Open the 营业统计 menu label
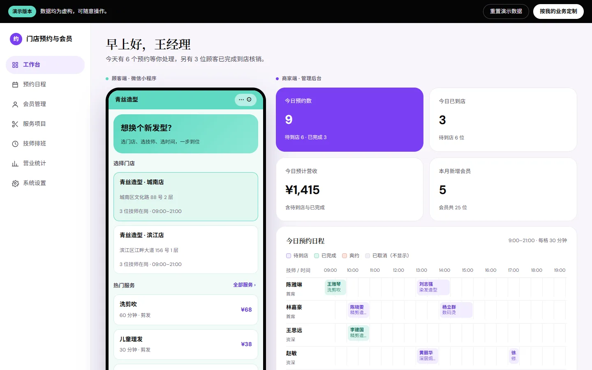 click(x=35, y=163)
